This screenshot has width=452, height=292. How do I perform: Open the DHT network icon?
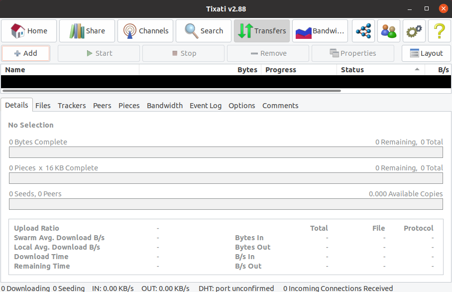tap(363, 31)
